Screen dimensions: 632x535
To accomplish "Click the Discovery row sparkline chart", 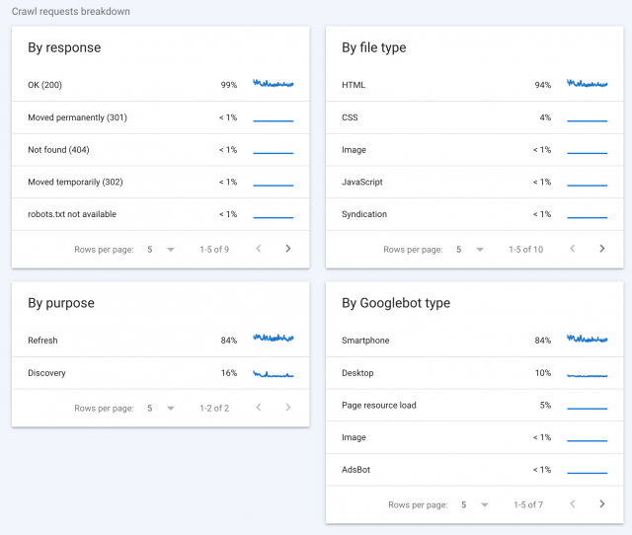I will (x=274, y=374).
